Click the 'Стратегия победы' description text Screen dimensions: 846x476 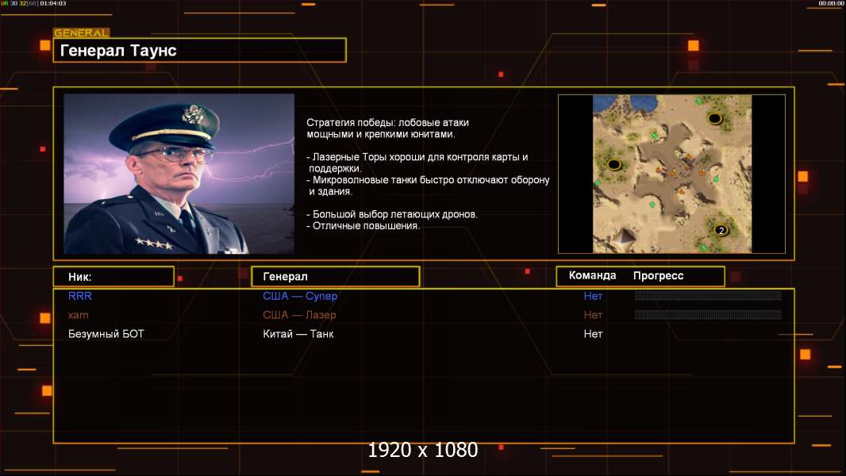pos(387,129)
